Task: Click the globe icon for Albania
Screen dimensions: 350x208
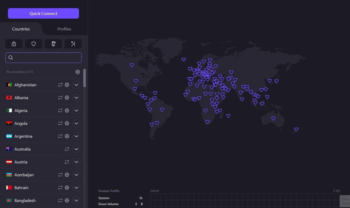Action: (x=67, y=98)
